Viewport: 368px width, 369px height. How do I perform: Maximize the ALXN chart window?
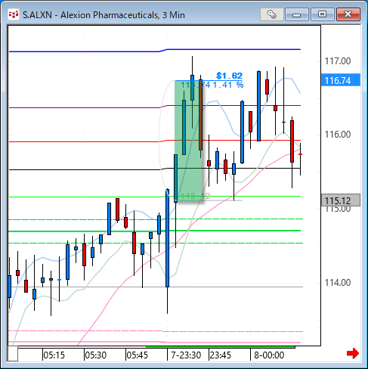tap(322, 14)
